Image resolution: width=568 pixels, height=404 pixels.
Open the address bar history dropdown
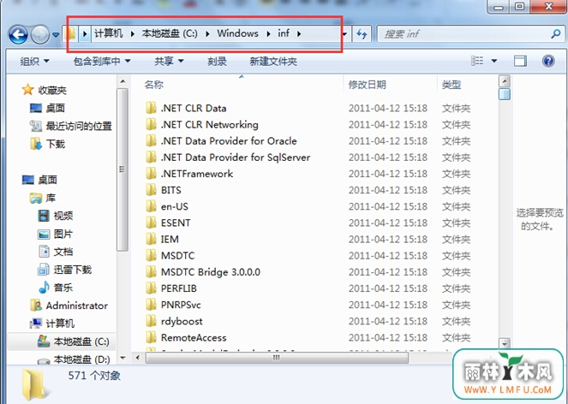click(x=345, y=34)
